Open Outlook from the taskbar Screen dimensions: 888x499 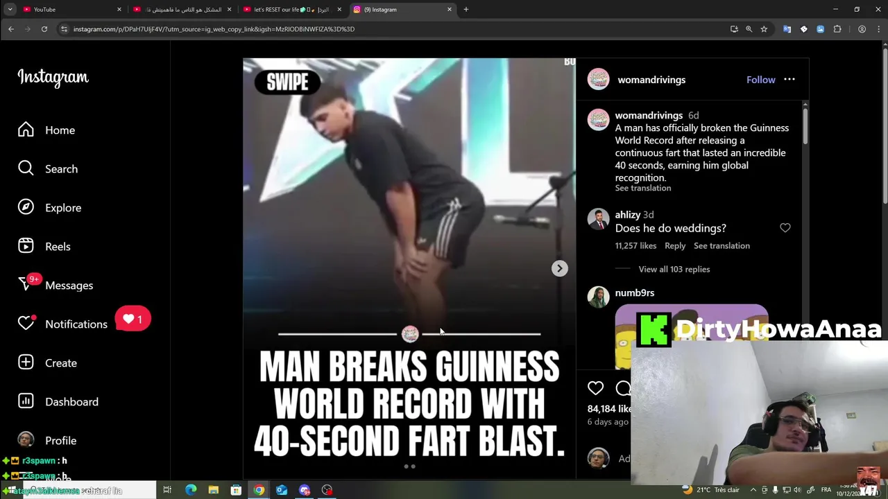(282, 490)
